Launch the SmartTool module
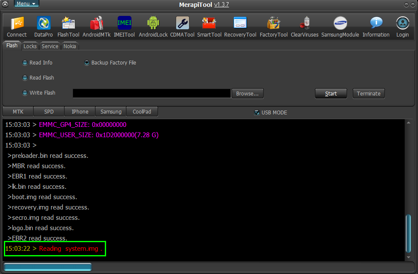This screenshot has width=418, height=274. coord(209,27)
